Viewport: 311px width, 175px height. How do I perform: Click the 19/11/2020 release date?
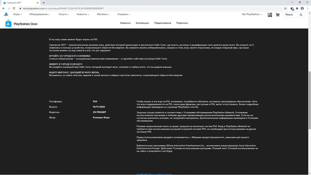[99, 107]
